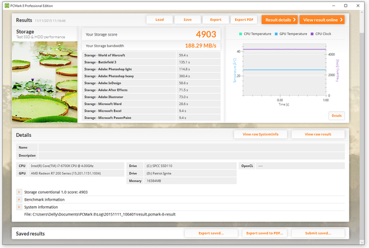Screen dimensions: 369x248
Task: Expand System information arrow
Action: pyautogui.click(x=19, y=207)
